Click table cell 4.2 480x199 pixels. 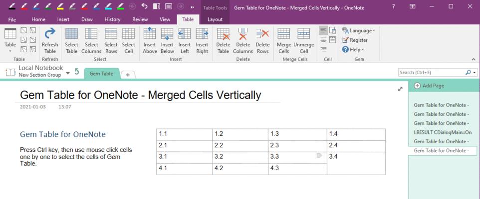click(240, 169)
